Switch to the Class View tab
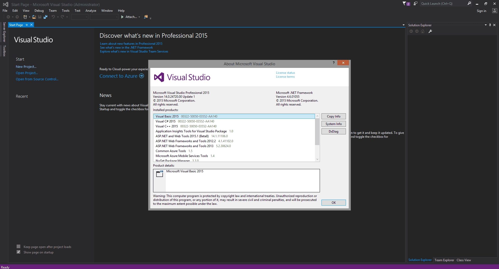The width and height of the screenshot is (499, 269). click(464, 260)
